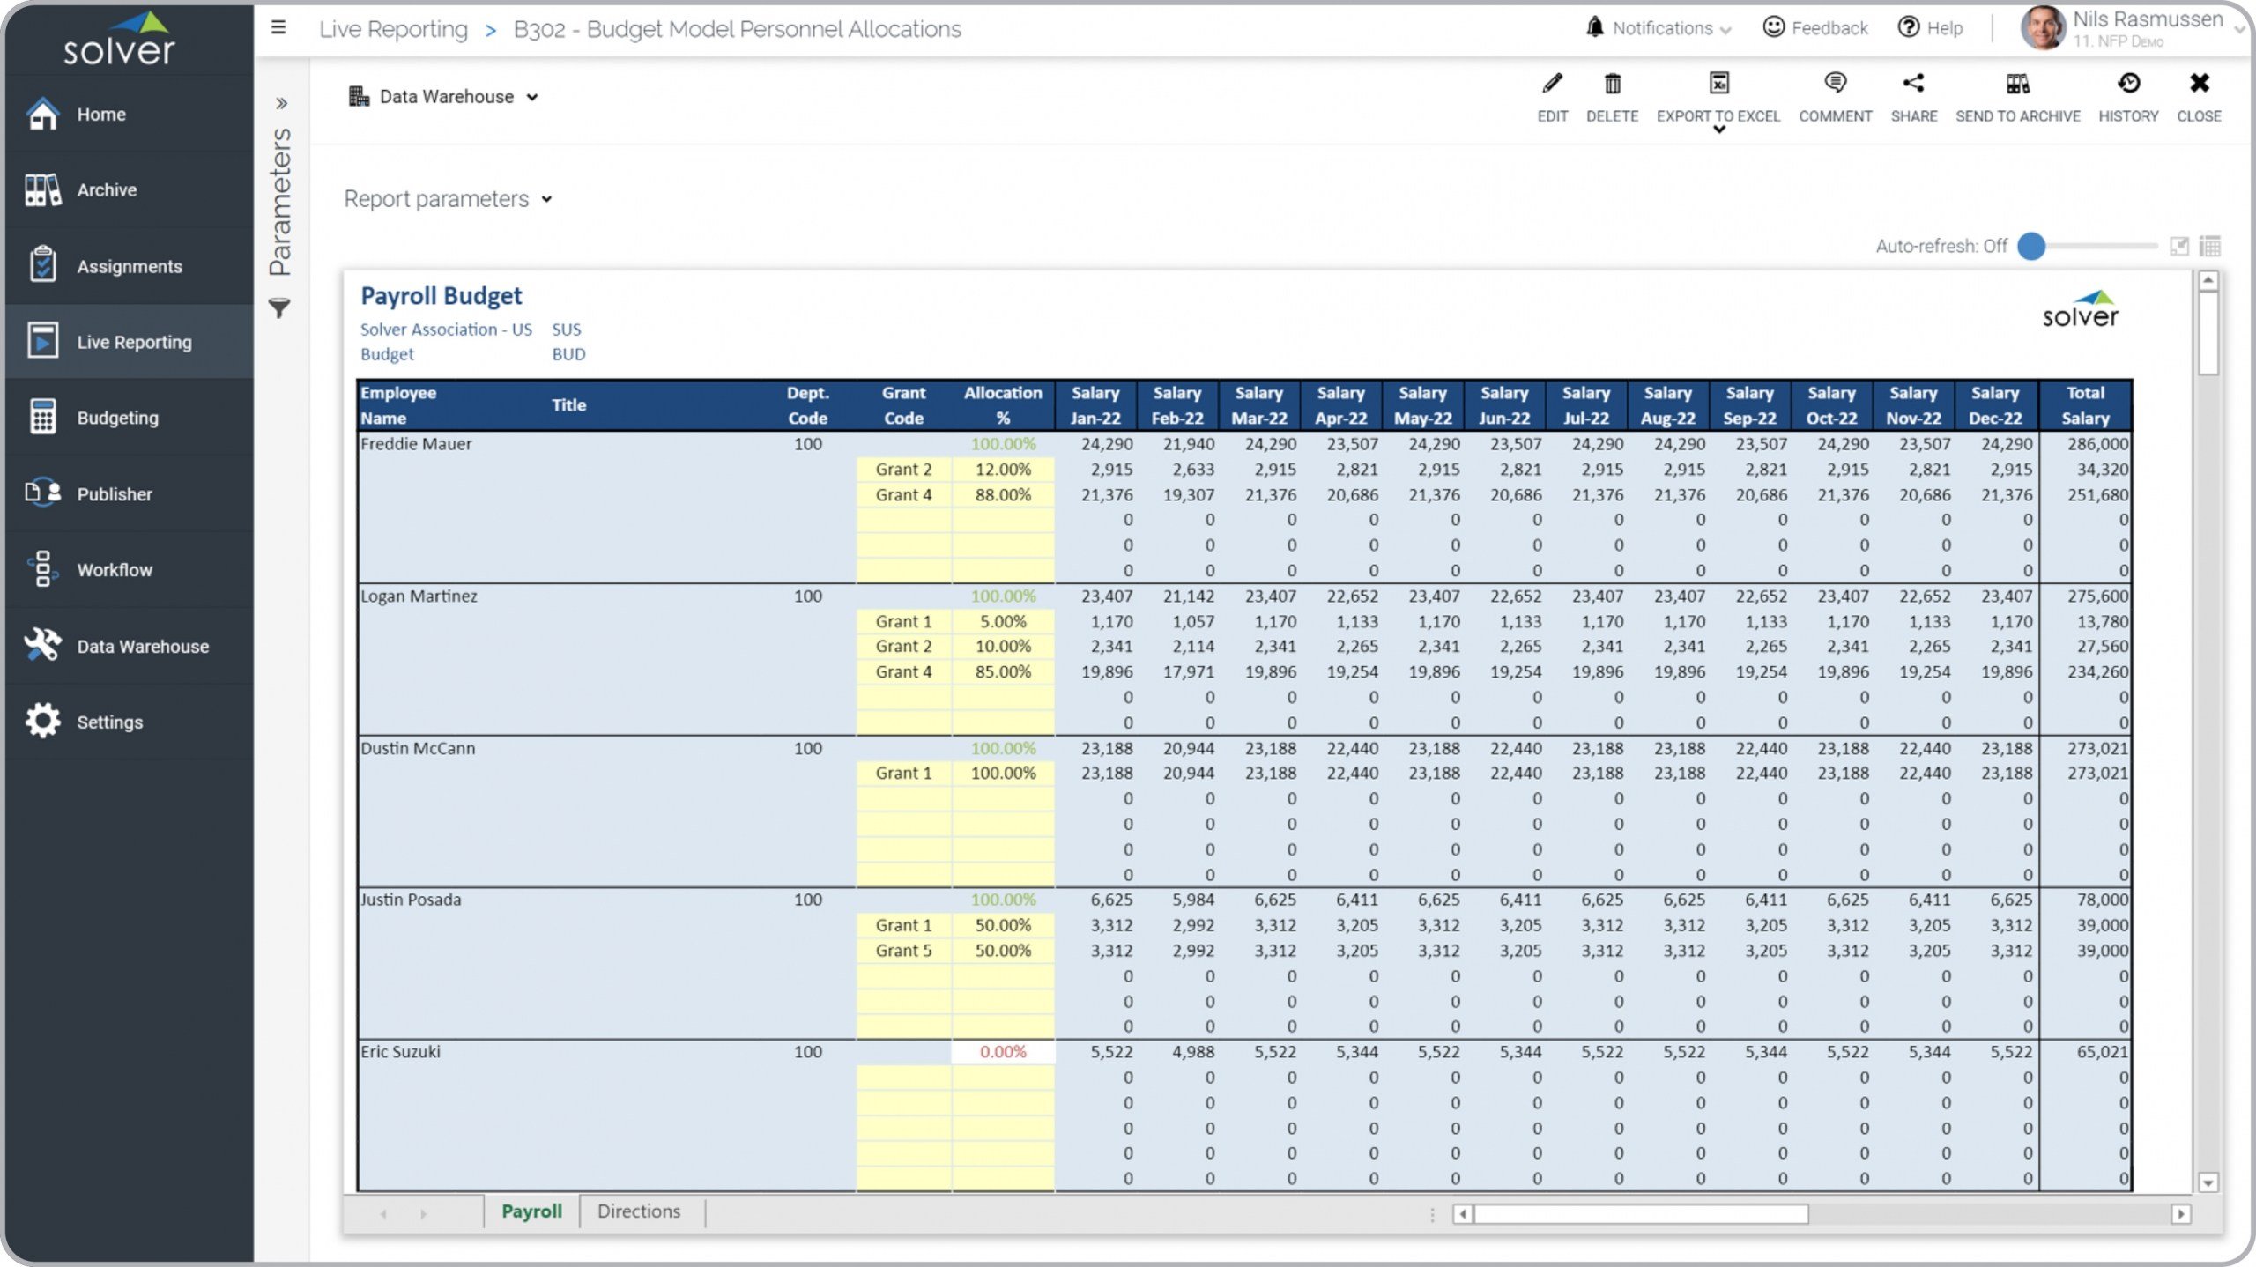Click Send to Archive icon
This screenshot has width=2256, height=1267.
[2017, 85]
